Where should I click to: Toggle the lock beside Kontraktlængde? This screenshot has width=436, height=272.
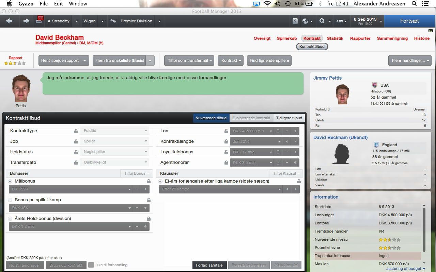pyautogui.click(x=226, y=141)
